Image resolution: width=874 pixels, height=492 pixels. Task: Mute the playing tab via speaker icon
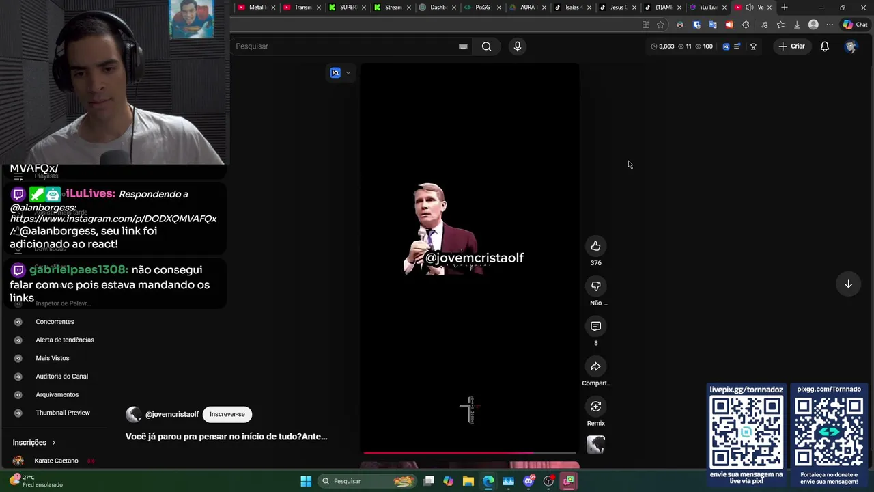(749, 8)
